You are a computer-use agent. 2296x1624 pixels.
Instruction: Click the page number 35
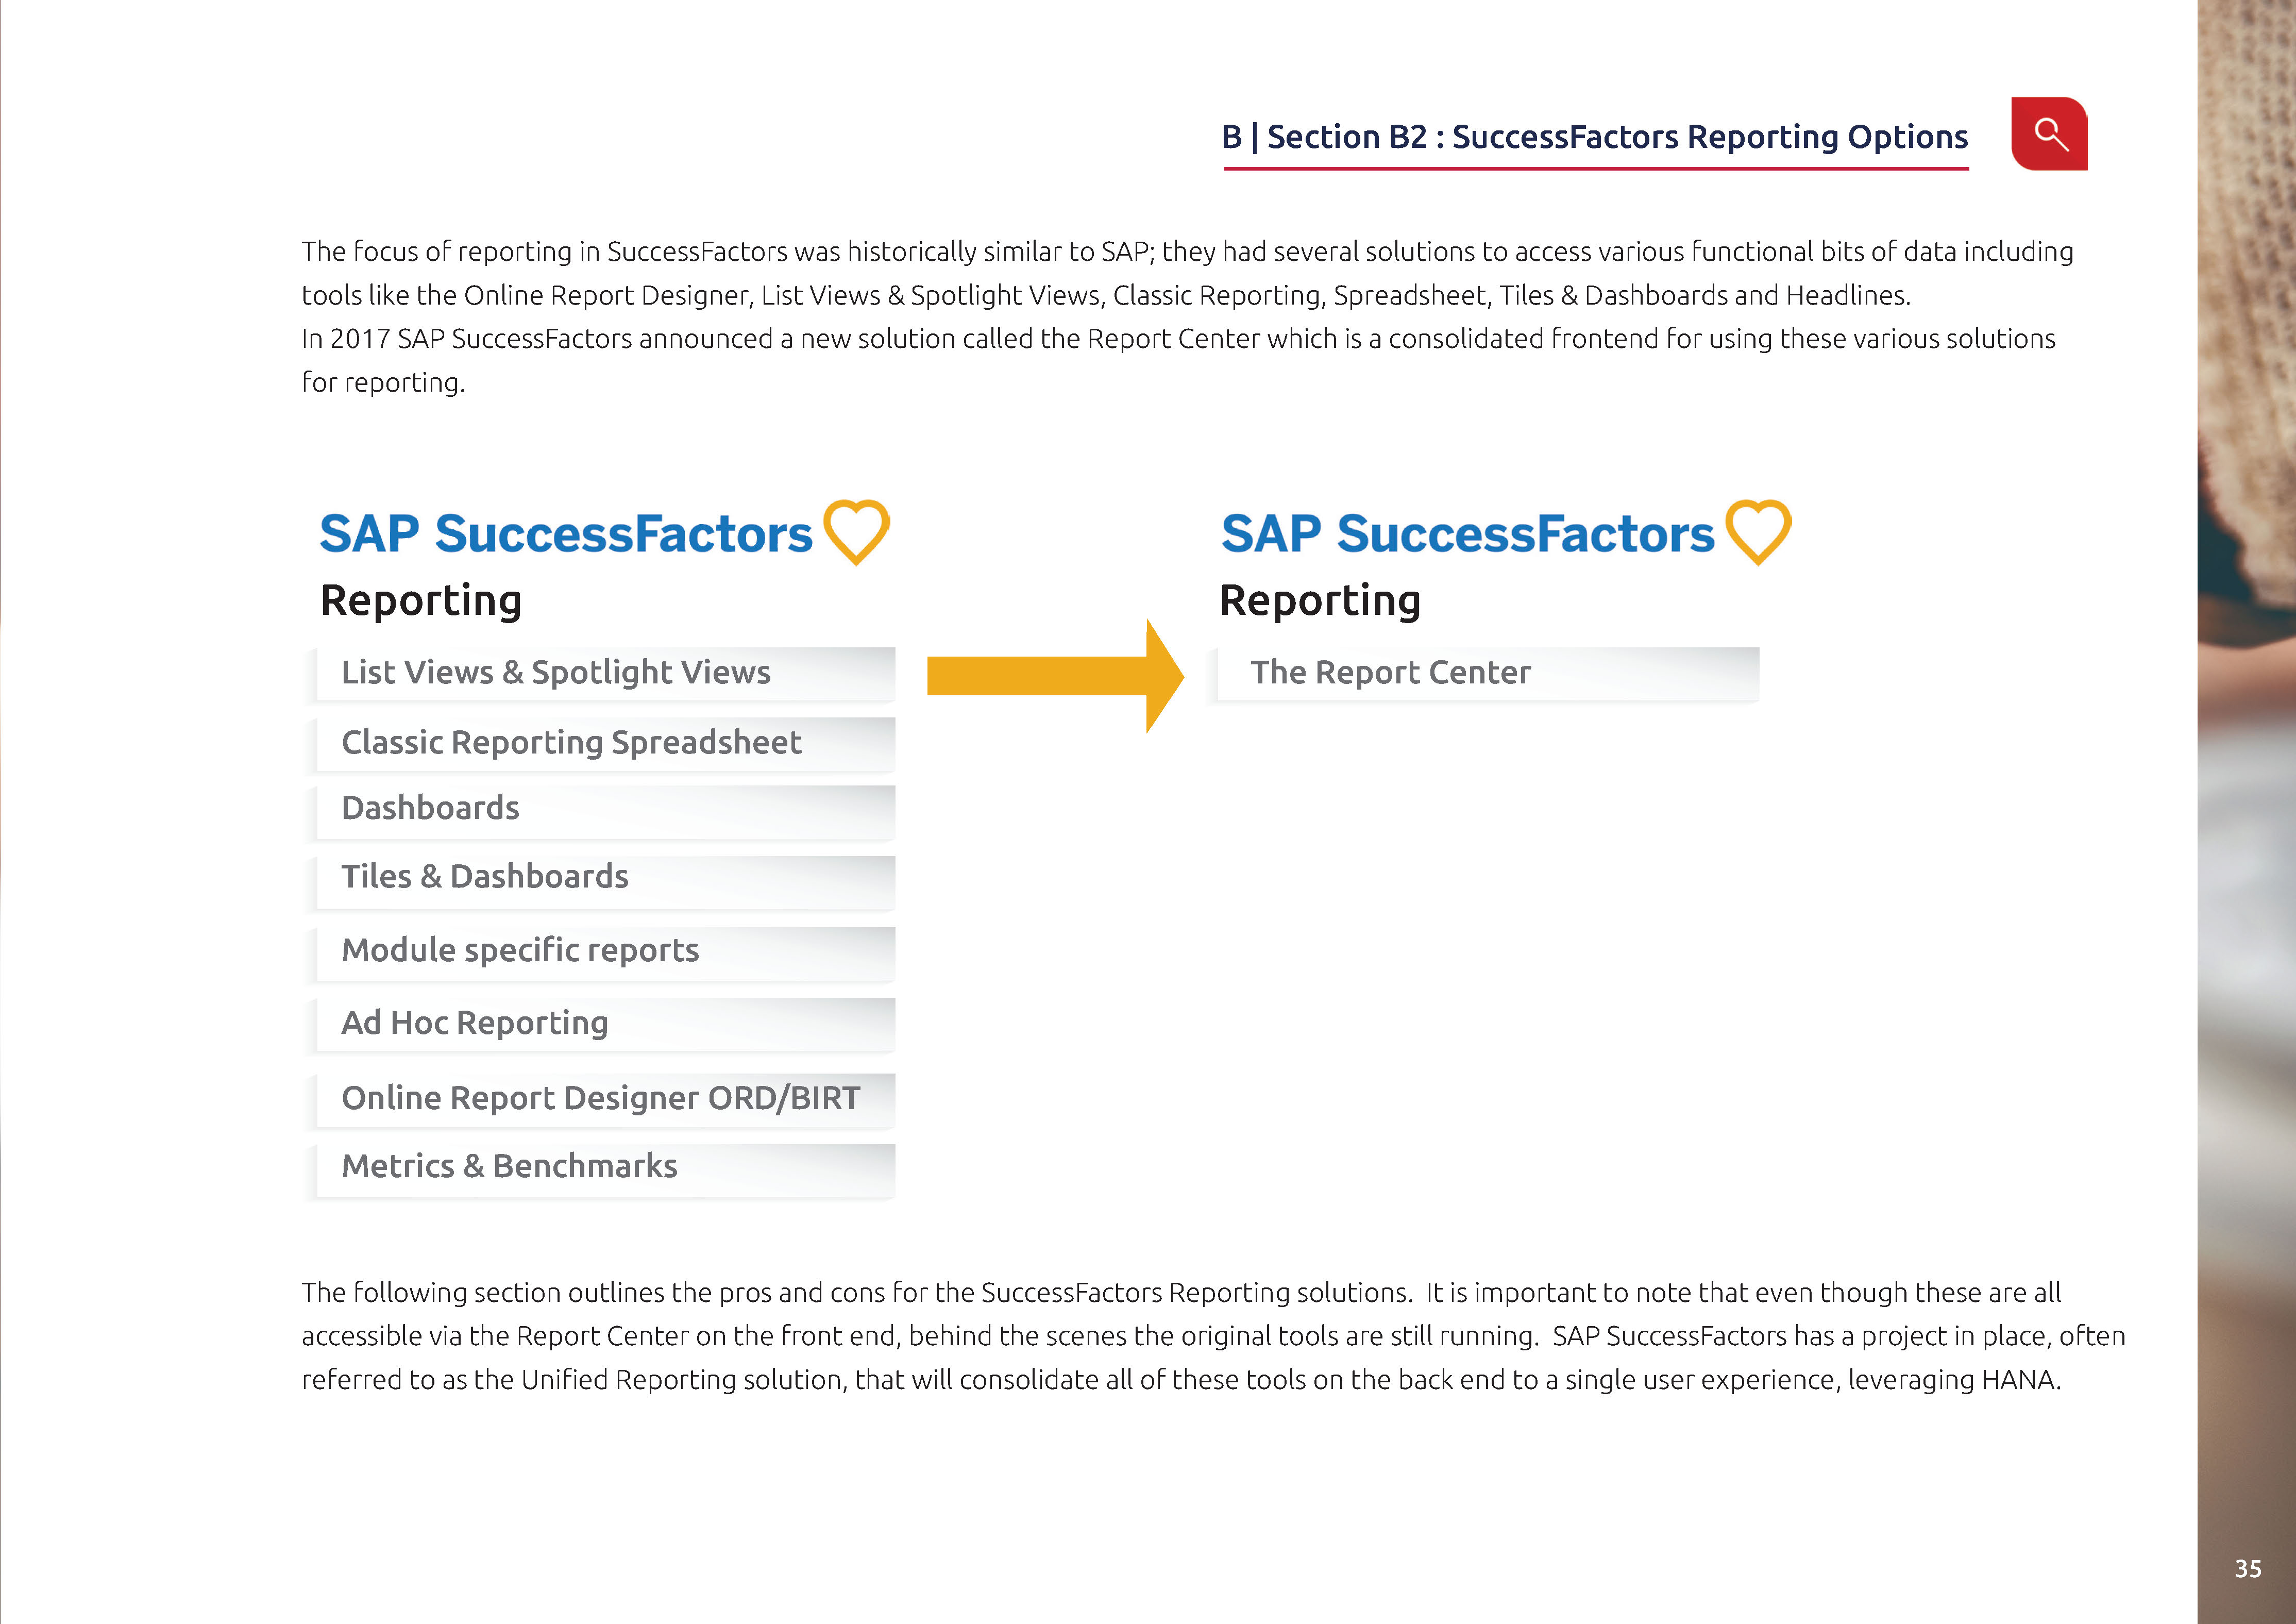click(x=2248, y=1568)
